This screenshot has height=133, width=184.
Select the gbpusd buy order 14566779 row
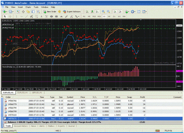pos(93,104)
